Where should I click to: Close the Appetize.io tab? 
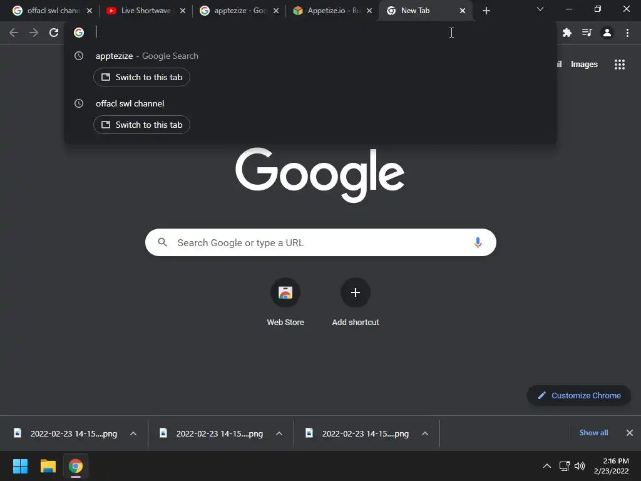click(x=369, y=11)
